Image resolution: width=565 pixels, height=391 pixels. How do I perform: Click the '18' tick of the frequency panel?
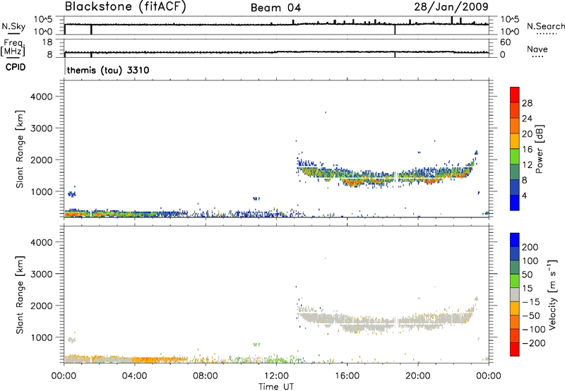[x=47, y=42]
